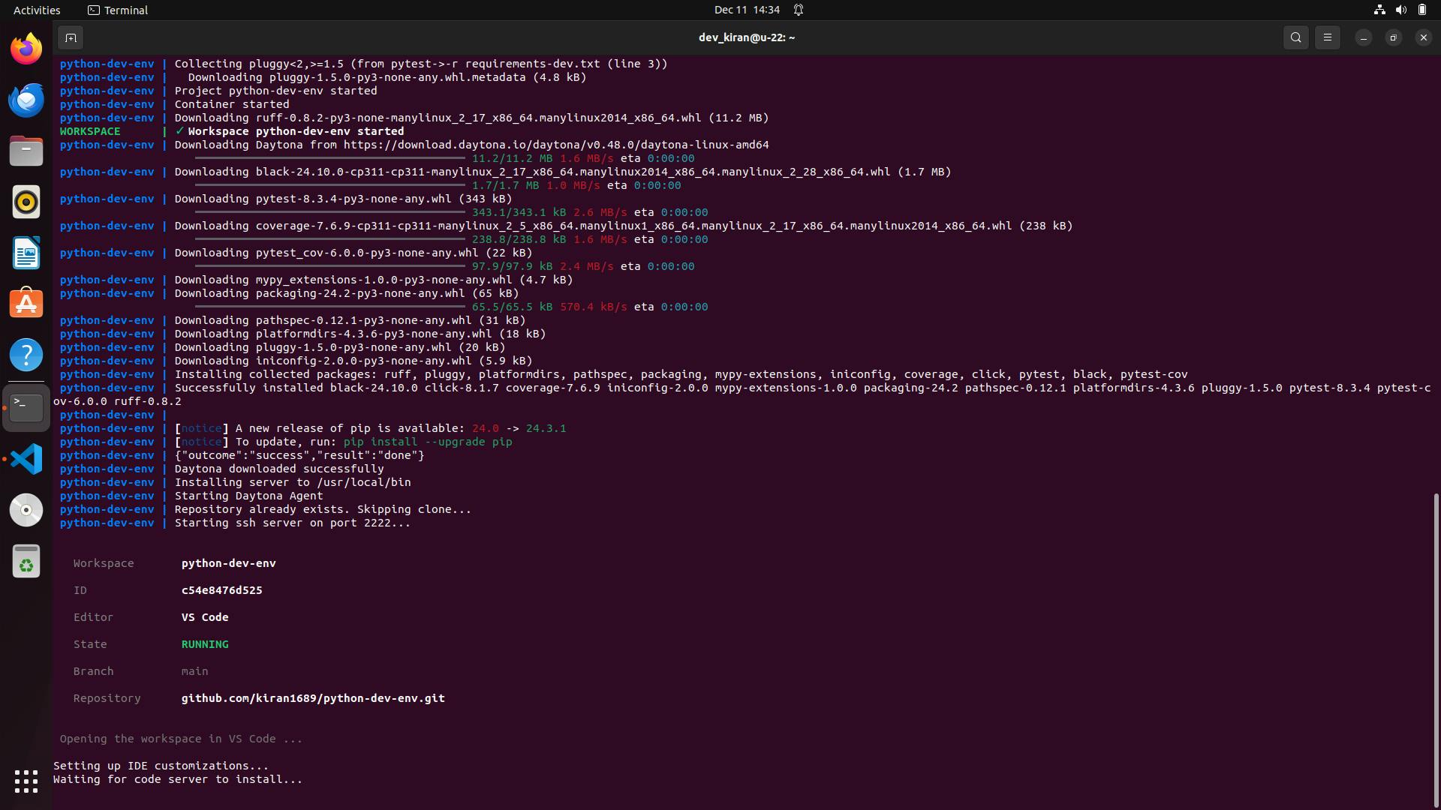Launch Thunderbird mail from the dock
This screenshot has height=810, width=1441.
pos(26,100)
